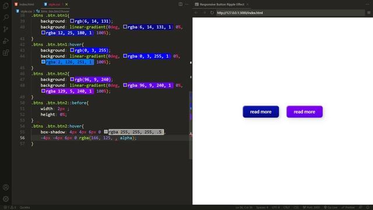Open the Accounts menu icon
Screen dimensions: 373x210
point(6,187)
